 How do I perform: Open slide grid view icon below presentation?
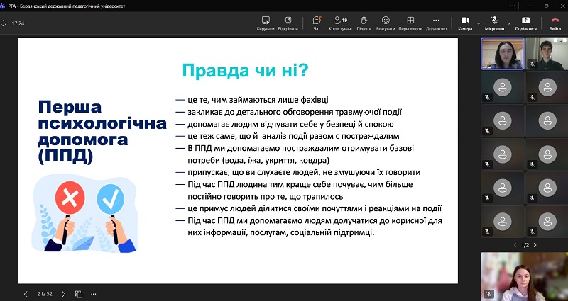79,294
